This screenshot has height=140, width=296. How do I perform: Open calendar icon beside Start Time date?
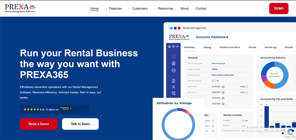[x=223, y=87]
